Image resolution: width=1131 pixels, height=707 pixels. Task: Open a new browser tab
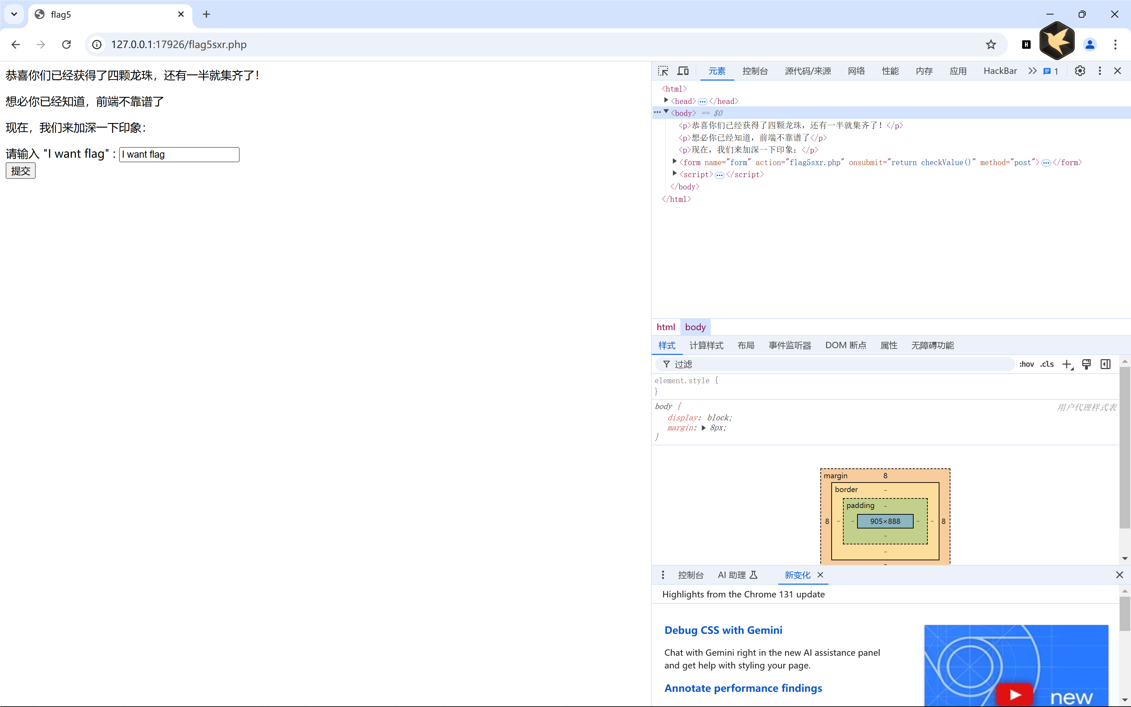(x=206, y=14)
